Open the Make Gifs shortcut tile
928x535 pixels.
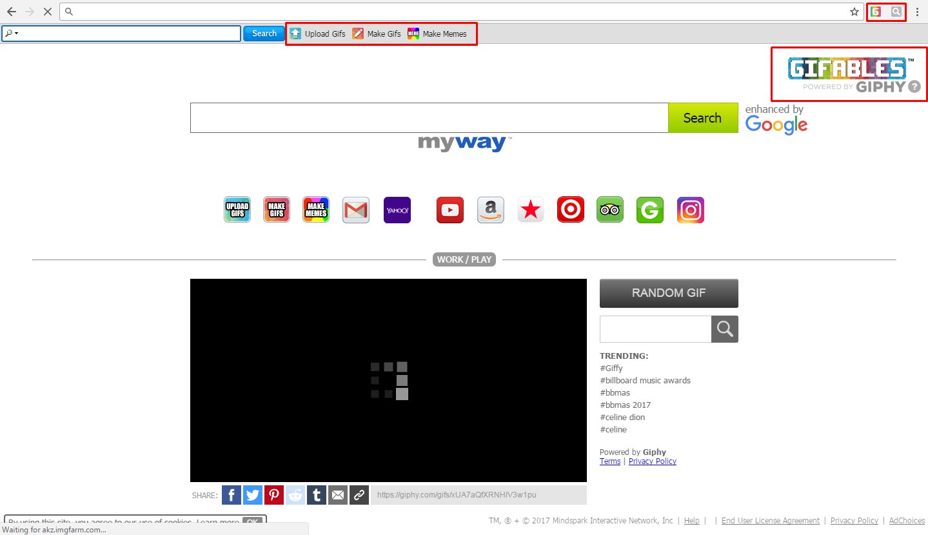click(x=277, y=210)
